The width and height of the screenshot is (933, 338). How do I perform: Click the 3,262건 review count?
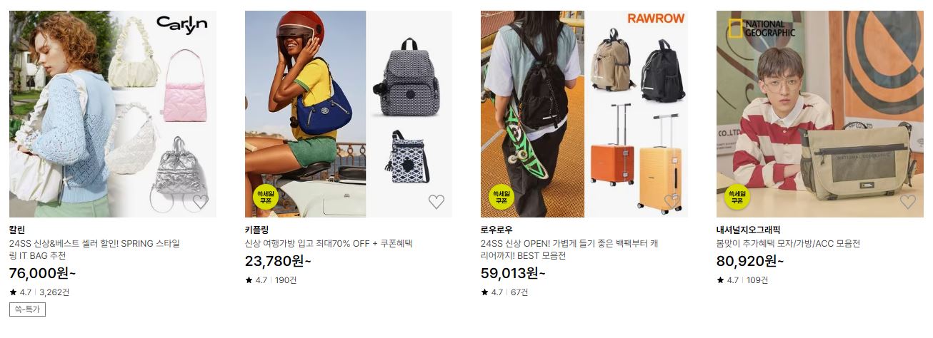coord(54,292)
